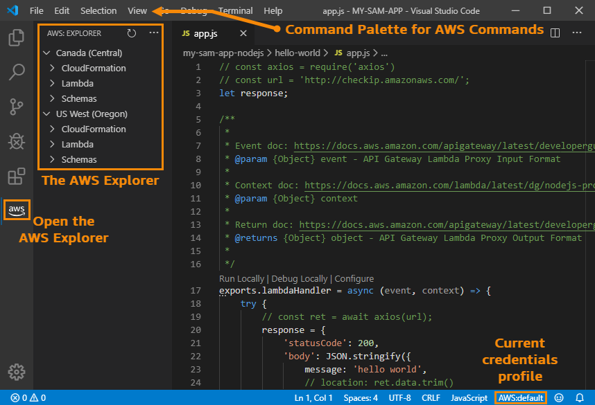
Task: Expand CloudFormation under US West (Oregon)
Action: (x=53, y=129)
